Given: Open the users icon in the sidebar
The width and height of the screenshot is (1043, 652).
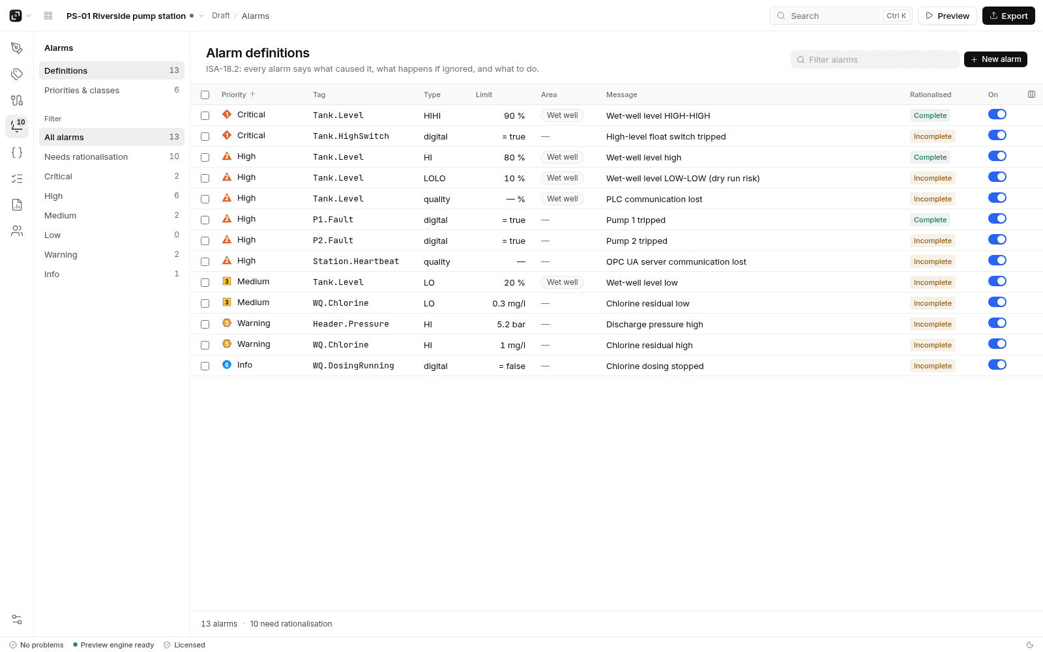Looking at the screenshot, I should tap(17, 231).
